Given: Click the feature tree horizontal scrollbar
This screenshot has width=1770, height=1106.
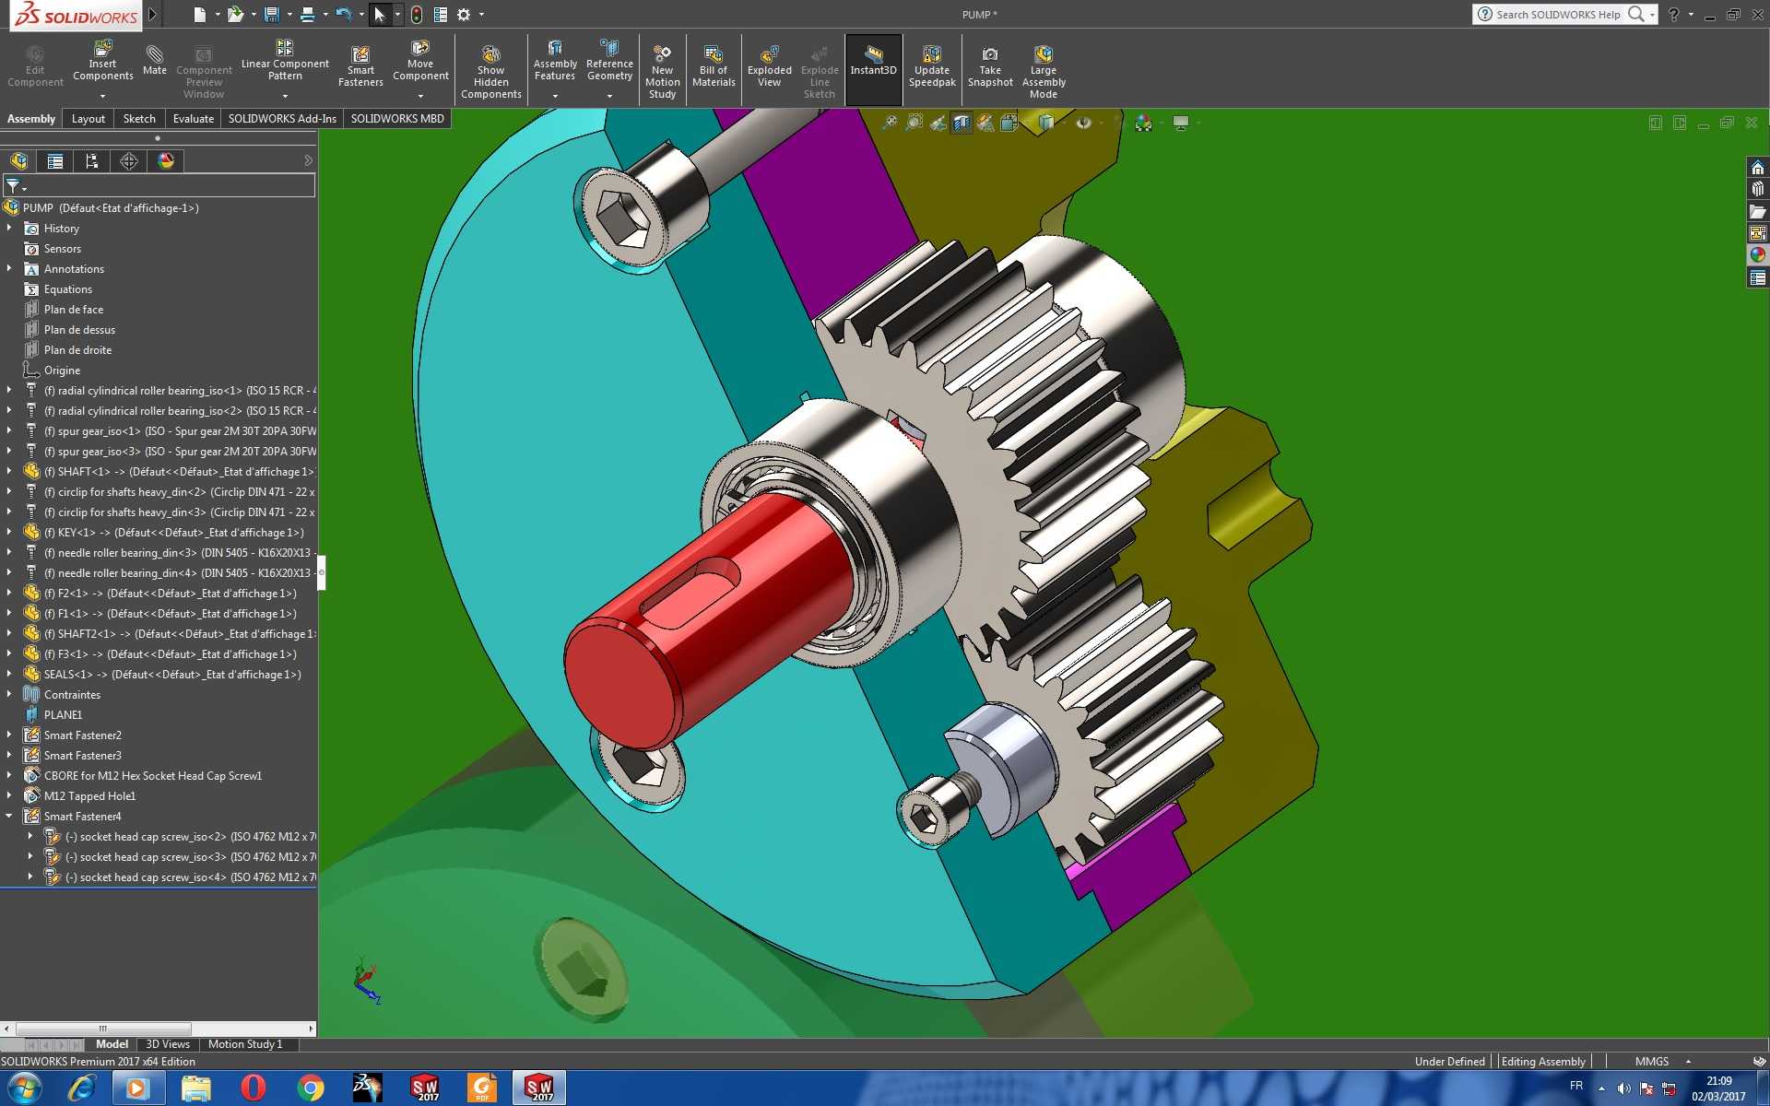Looking at the screenshot, I should click(103, 1029).
